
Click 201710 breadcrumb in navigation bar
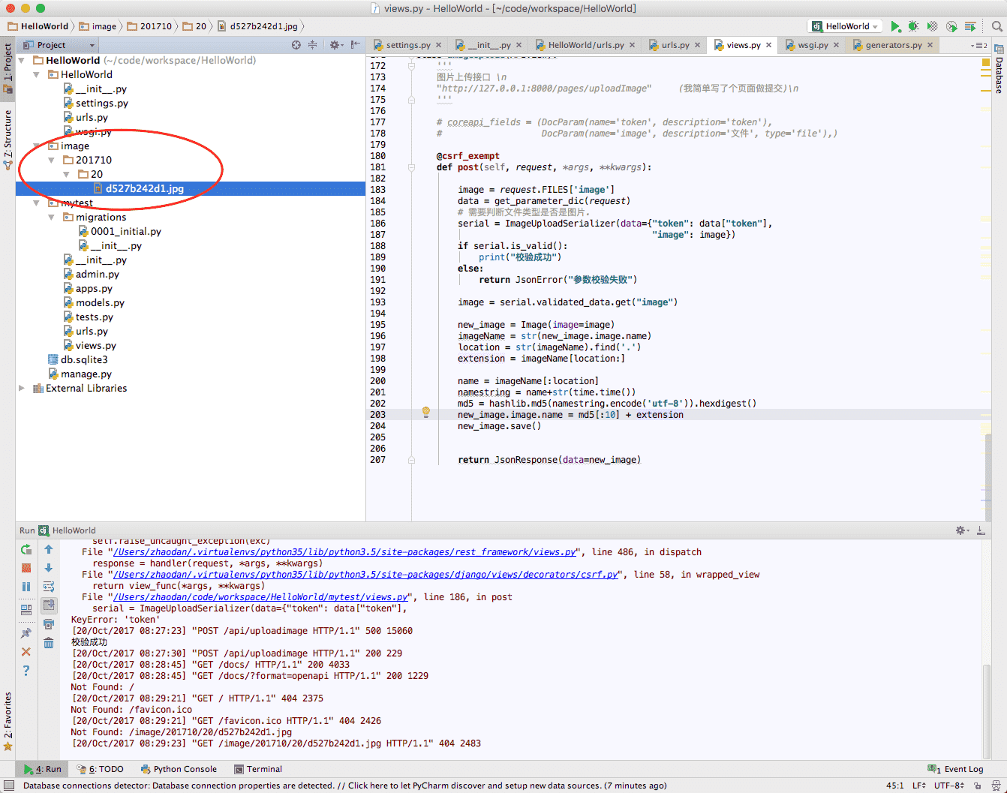click(149, 26)
